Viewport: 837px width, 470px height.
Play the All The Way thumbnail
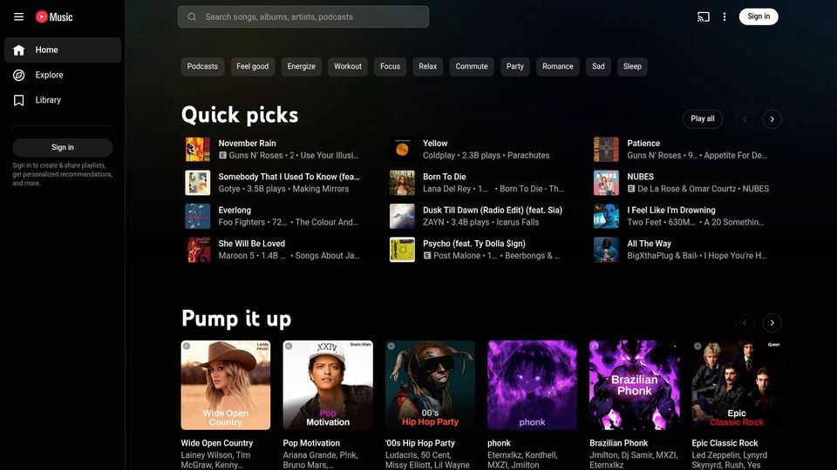[607, 250]
